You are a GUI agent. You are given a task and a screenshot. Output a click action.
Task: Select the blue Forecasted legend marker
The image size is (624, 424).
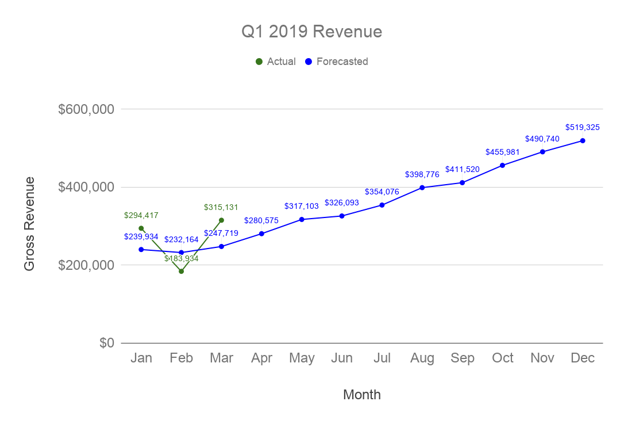point(309,62)
